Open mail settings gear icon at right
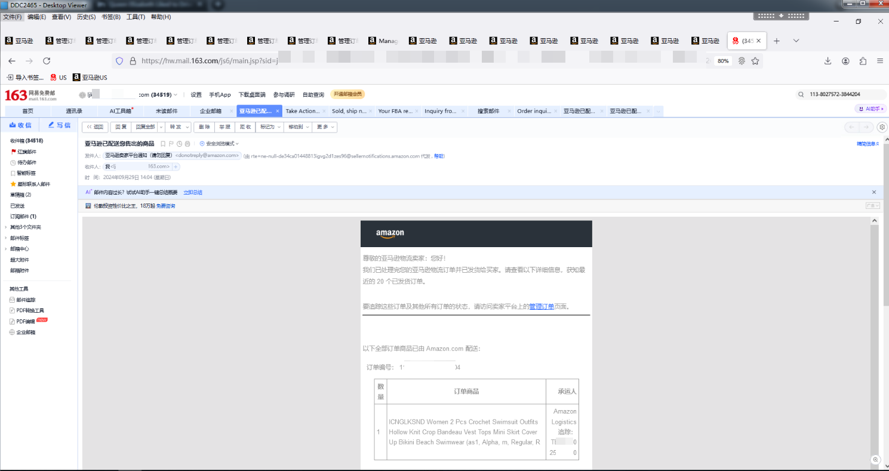This screenshot has height=471, width=889. pos(882,127)
